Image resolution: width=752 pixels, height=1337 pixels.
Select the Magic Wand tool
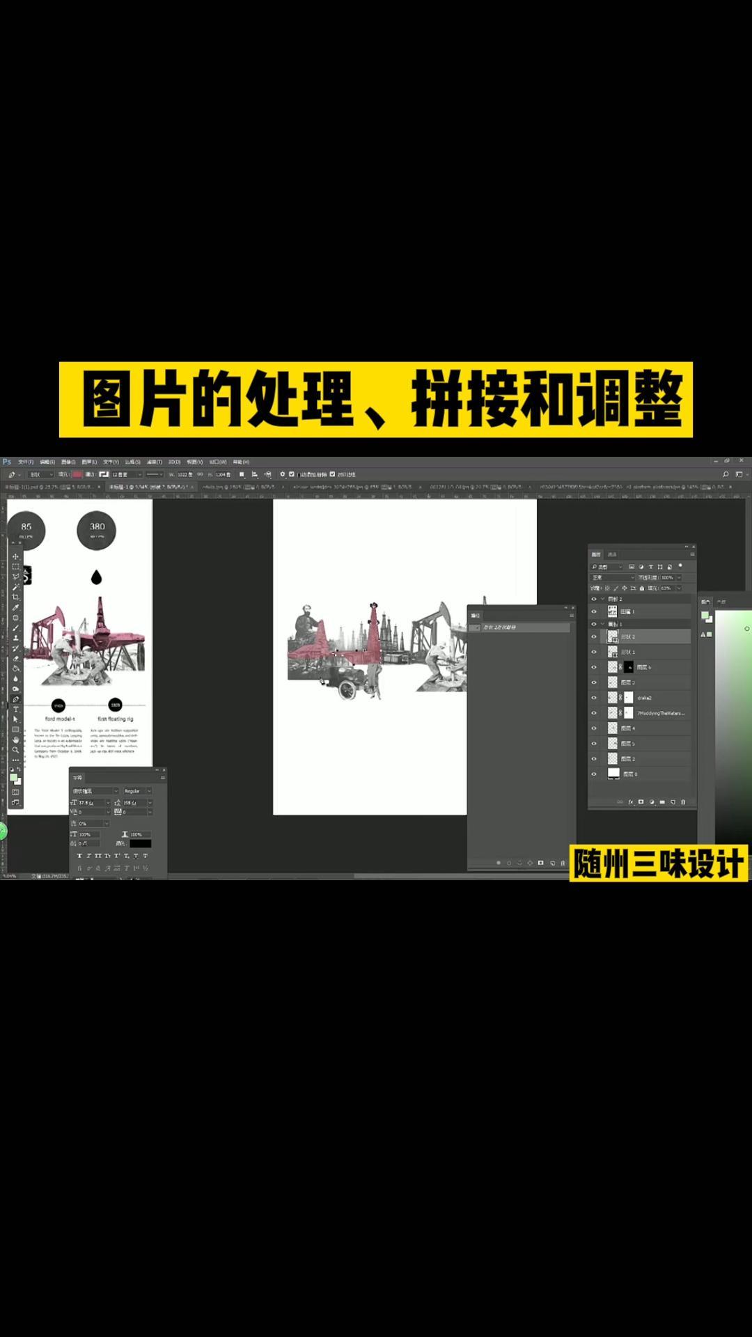15,587
